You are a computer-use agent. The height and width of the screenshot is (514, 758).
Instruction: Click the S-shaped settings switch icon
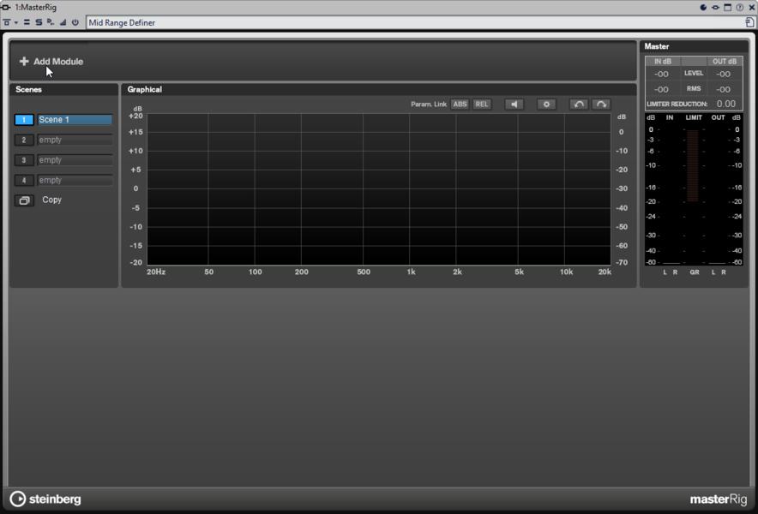(39, 22)
